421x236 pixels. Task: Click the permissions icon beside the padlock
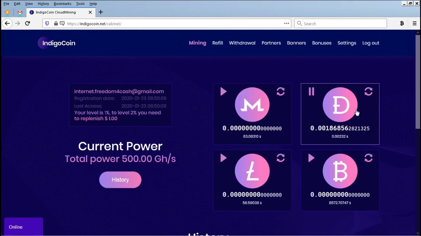pyautogui.click(x=62, y=24)
